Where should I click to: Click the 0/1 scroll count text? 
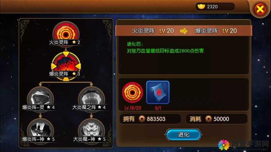(x=158, y=108)
